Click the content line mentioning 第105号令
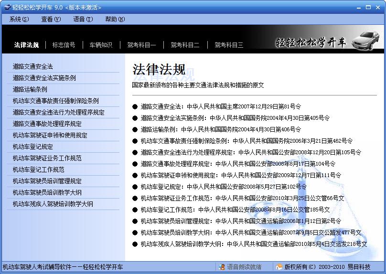386x274 pixels. 251,152
